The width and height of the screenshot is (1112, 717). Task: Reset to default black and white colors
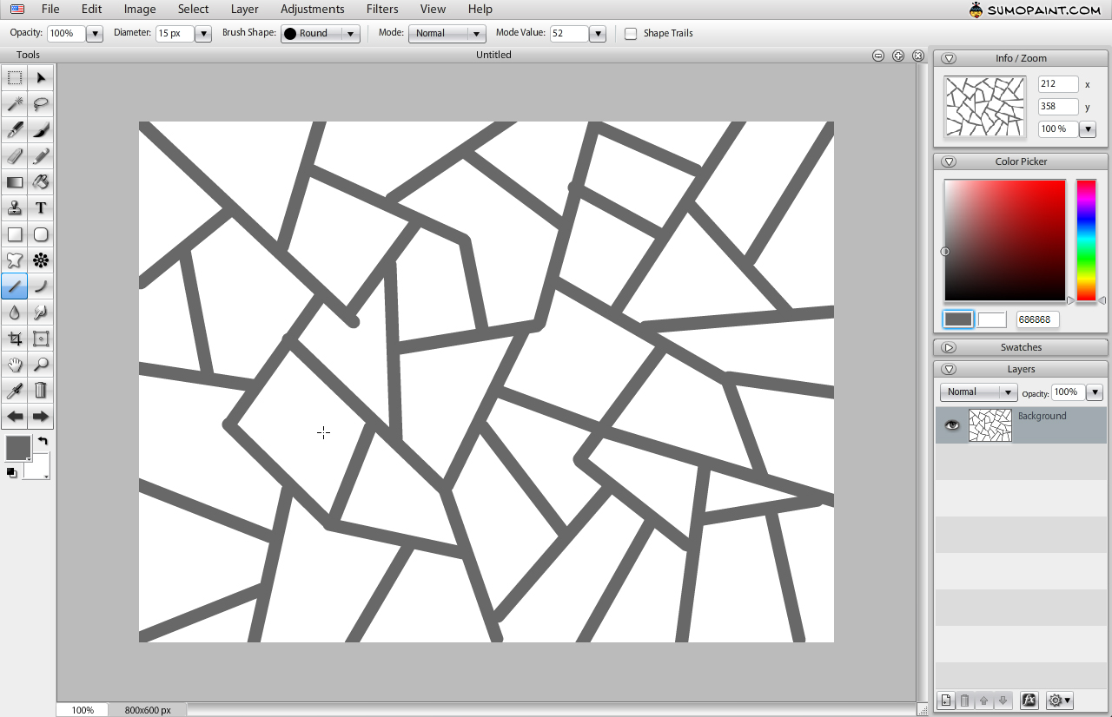coord(11,472)
